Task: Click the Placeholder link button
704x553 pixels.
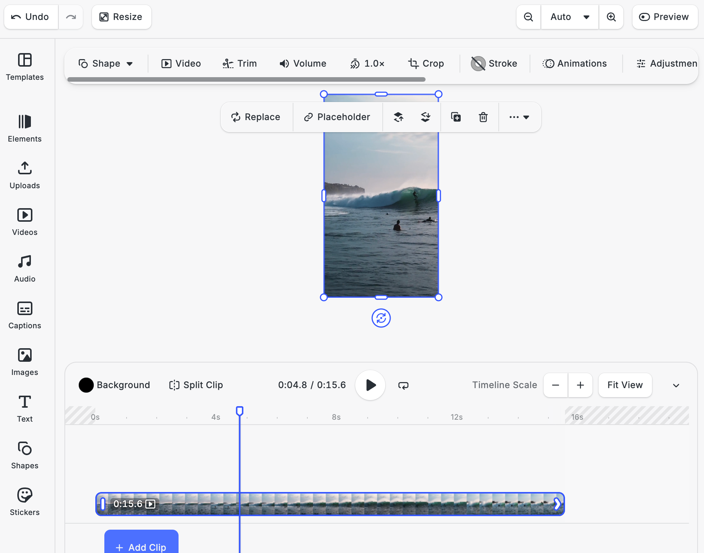Action: (337, 117)
